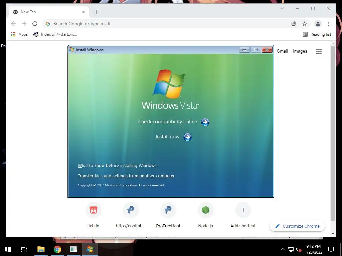The image size is (342, 256).
Task: Click the Chrome back arrow
Action: tap(13, 24)
